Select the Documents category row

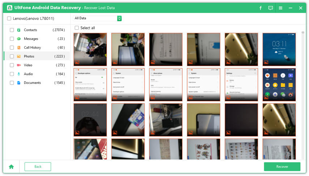[37, 83]
